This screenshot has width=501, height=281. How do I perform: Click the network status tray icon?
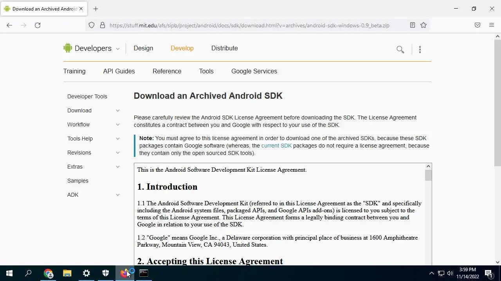[441, 273]
